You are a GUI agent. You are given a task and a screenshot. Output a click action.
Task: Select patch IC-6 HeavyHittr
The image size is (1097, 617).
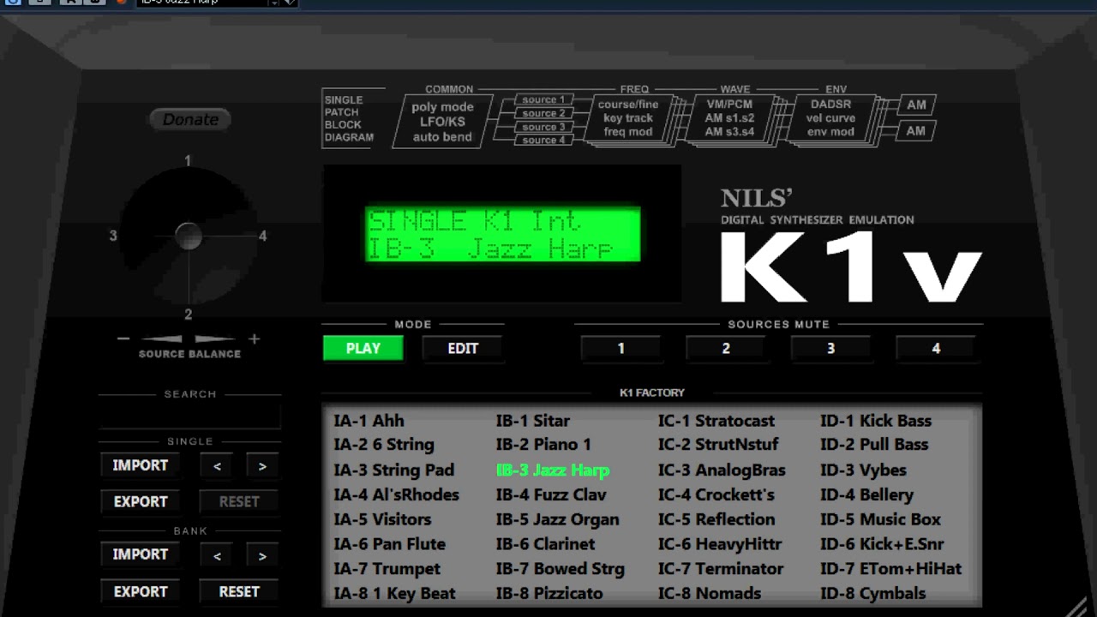click(x=720, y=544)
